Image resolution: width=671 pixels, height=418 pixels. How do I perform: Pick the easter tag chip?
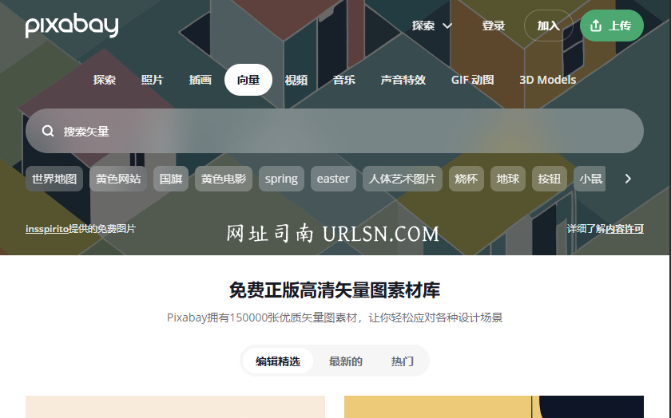point(333,179)
